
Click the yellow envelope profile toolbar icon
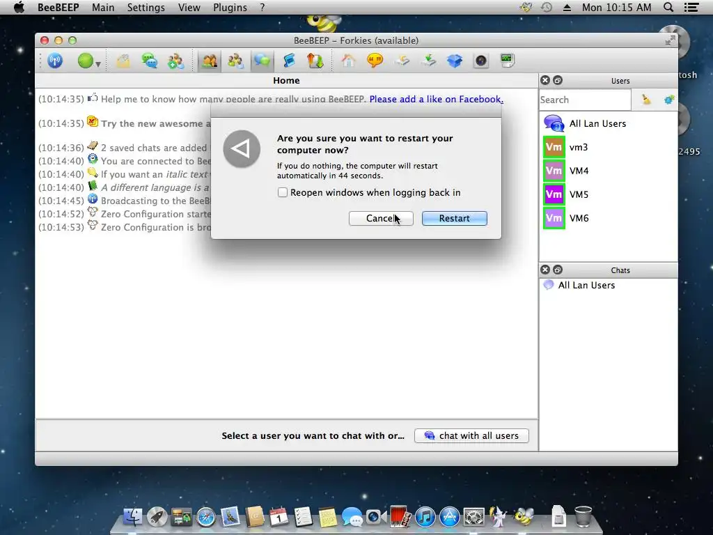(x=123, y=61)
